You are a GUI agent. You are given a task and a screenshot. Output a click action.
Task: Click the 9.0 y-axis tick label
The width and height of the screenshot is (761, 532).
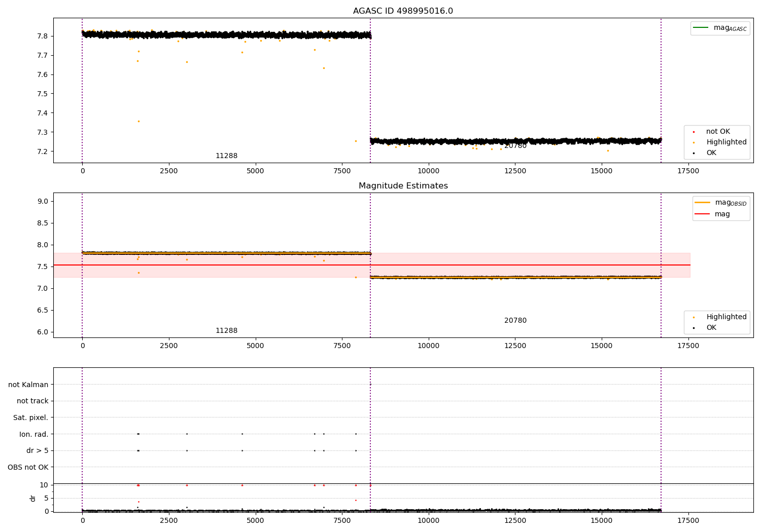click(x=42, y=201)
